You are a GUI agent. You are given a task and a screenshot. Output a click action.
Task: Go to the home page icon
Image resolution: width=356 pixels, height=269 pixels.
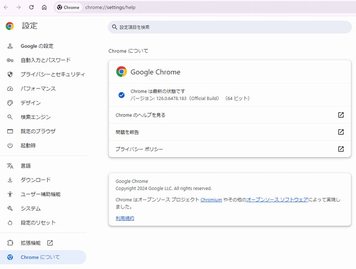(44, 7)
